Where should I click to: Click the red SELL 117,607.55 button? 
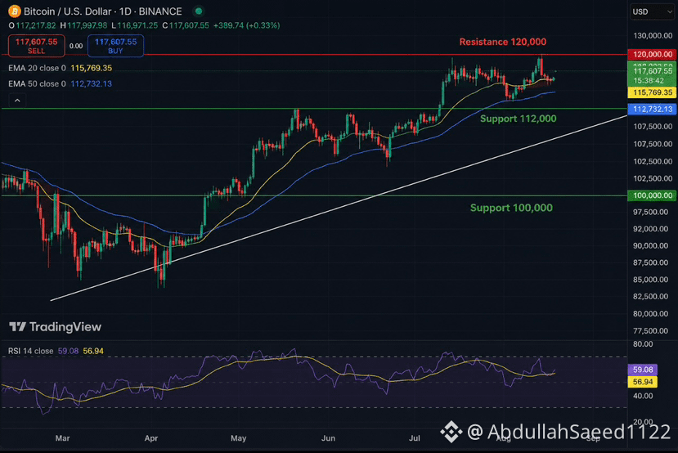[x=36, y=46]
